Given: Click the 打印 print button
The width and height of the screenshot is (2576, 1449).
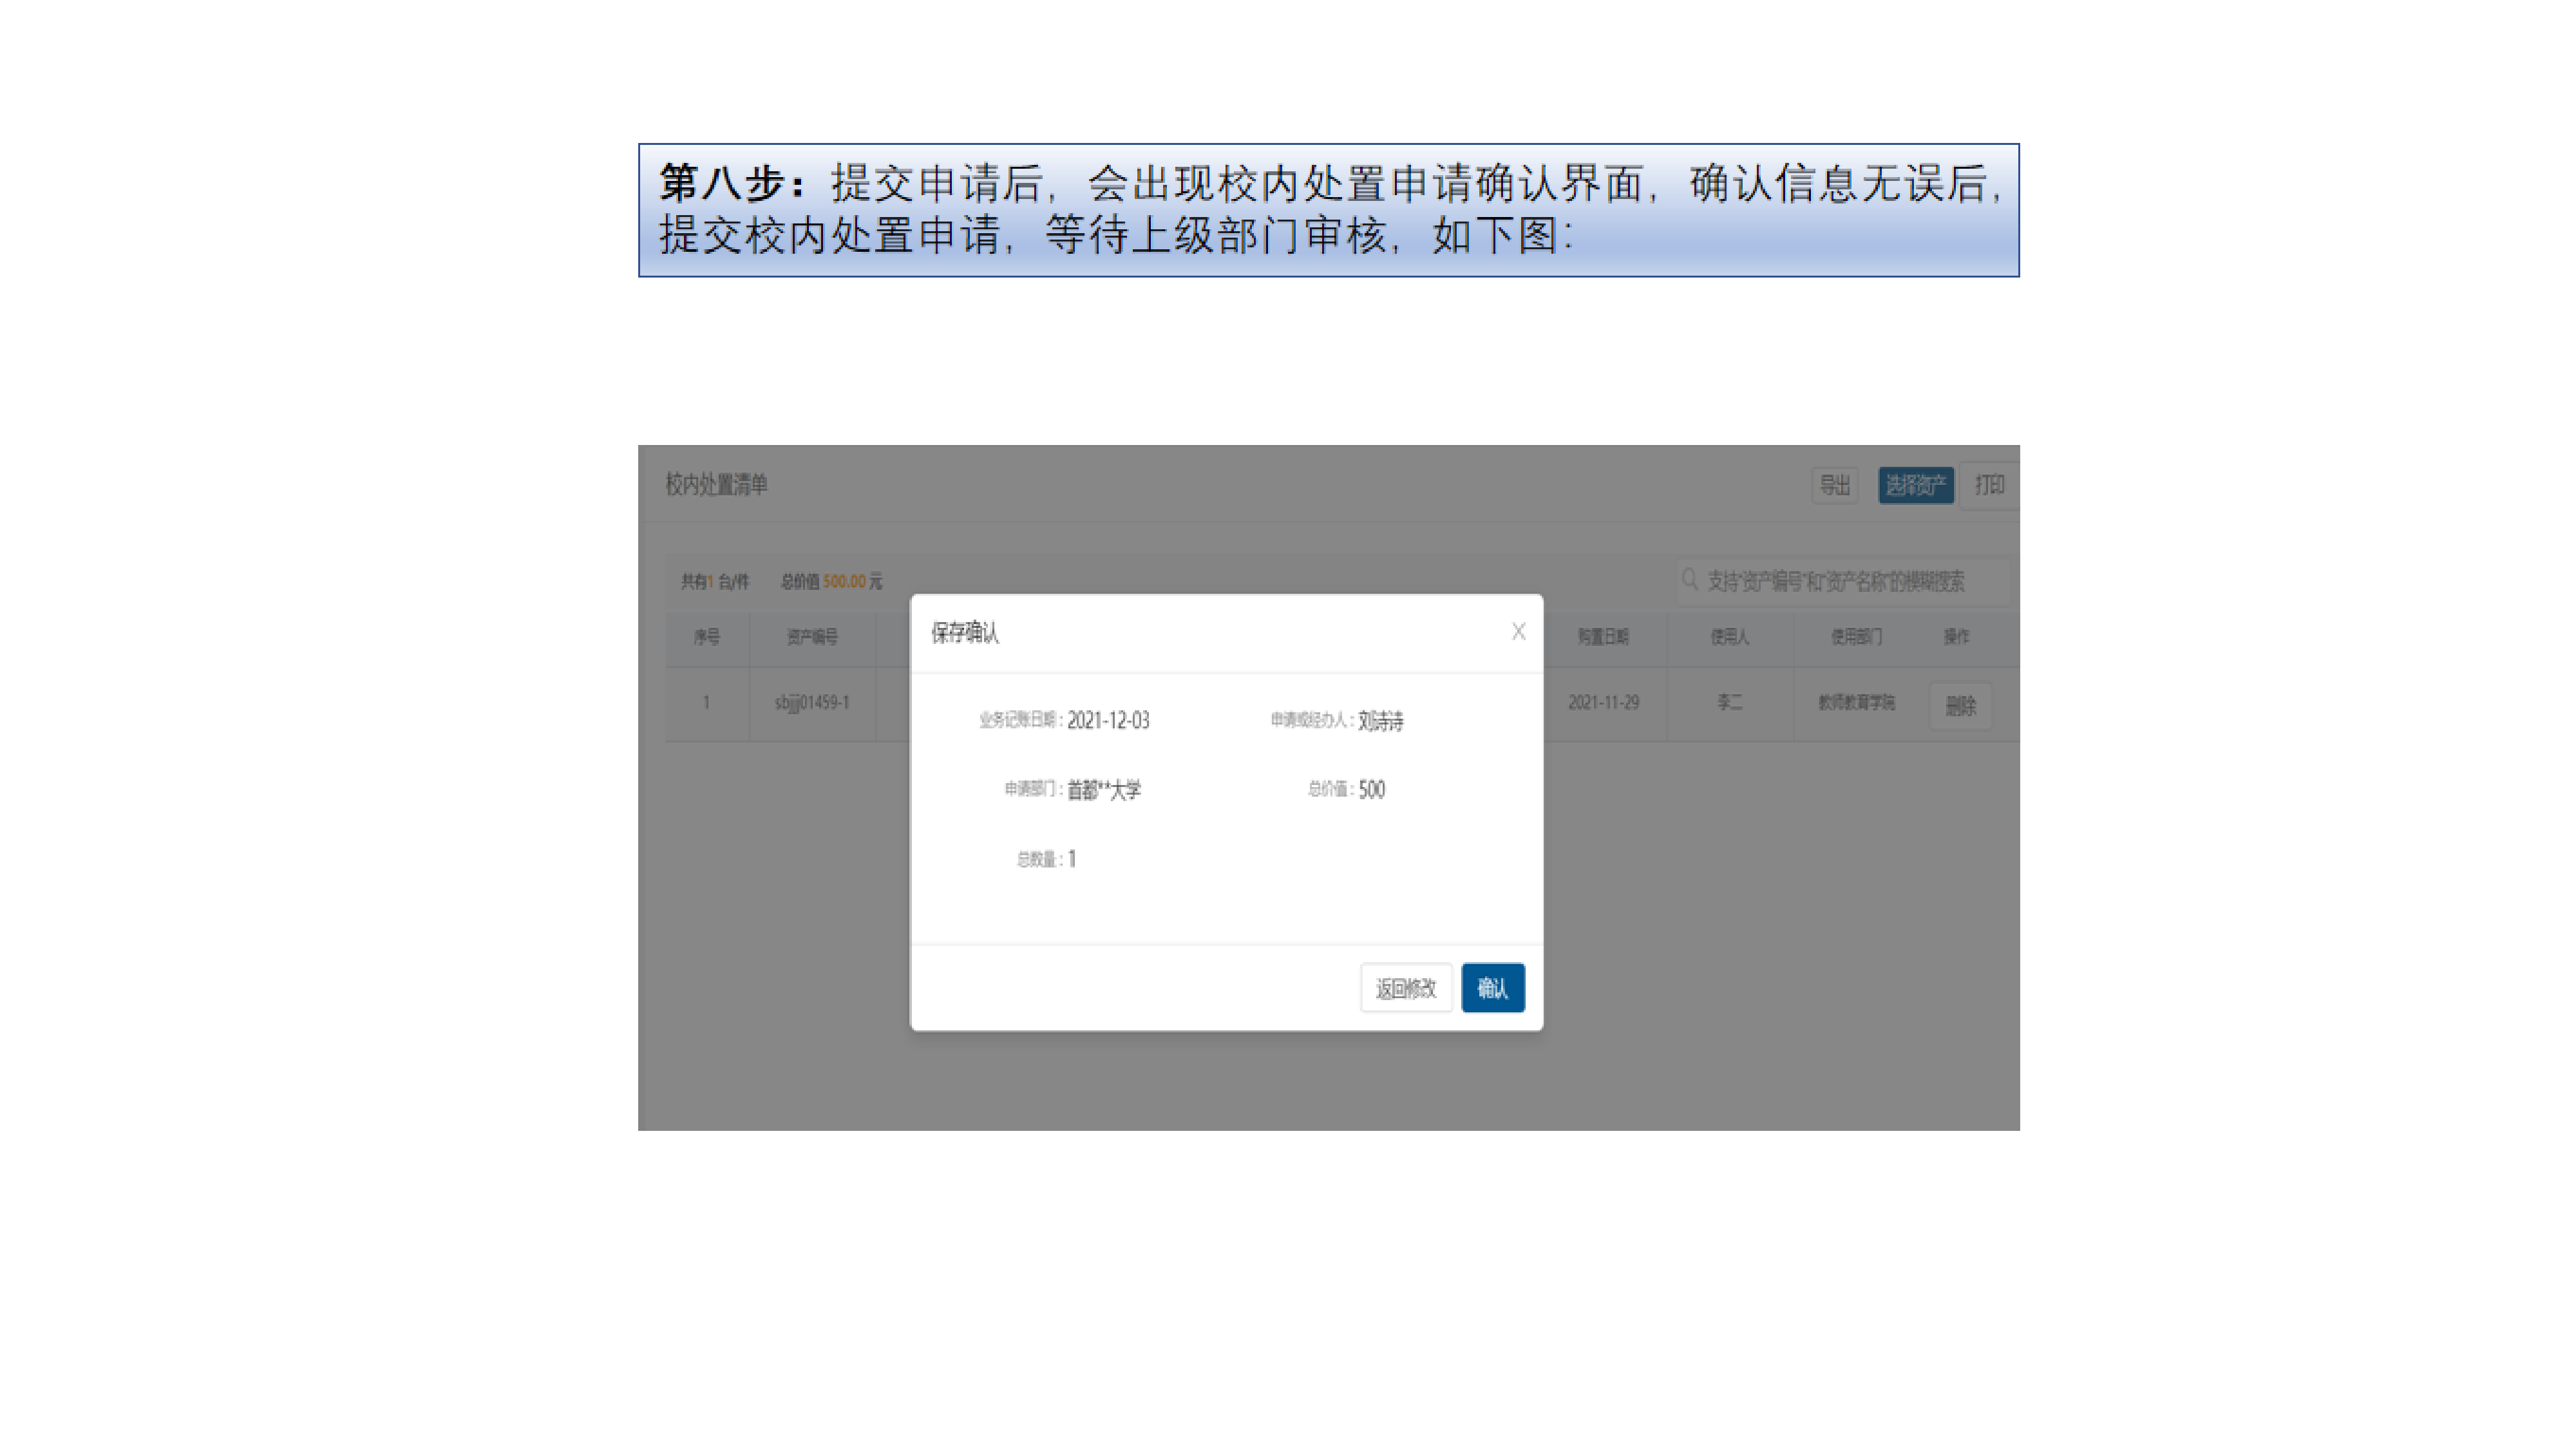Looking at the screenshot, I should (x=1988, y=485).
